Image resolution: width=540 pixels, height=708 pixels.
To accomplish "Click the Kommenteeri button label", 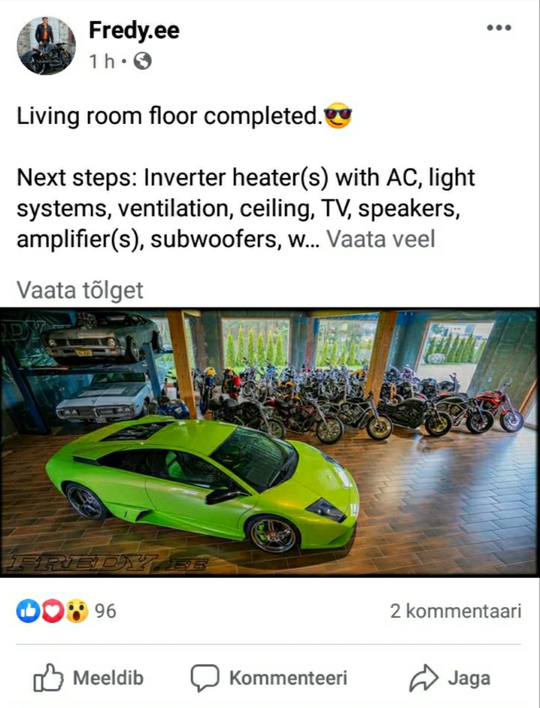I will [288, 678].
